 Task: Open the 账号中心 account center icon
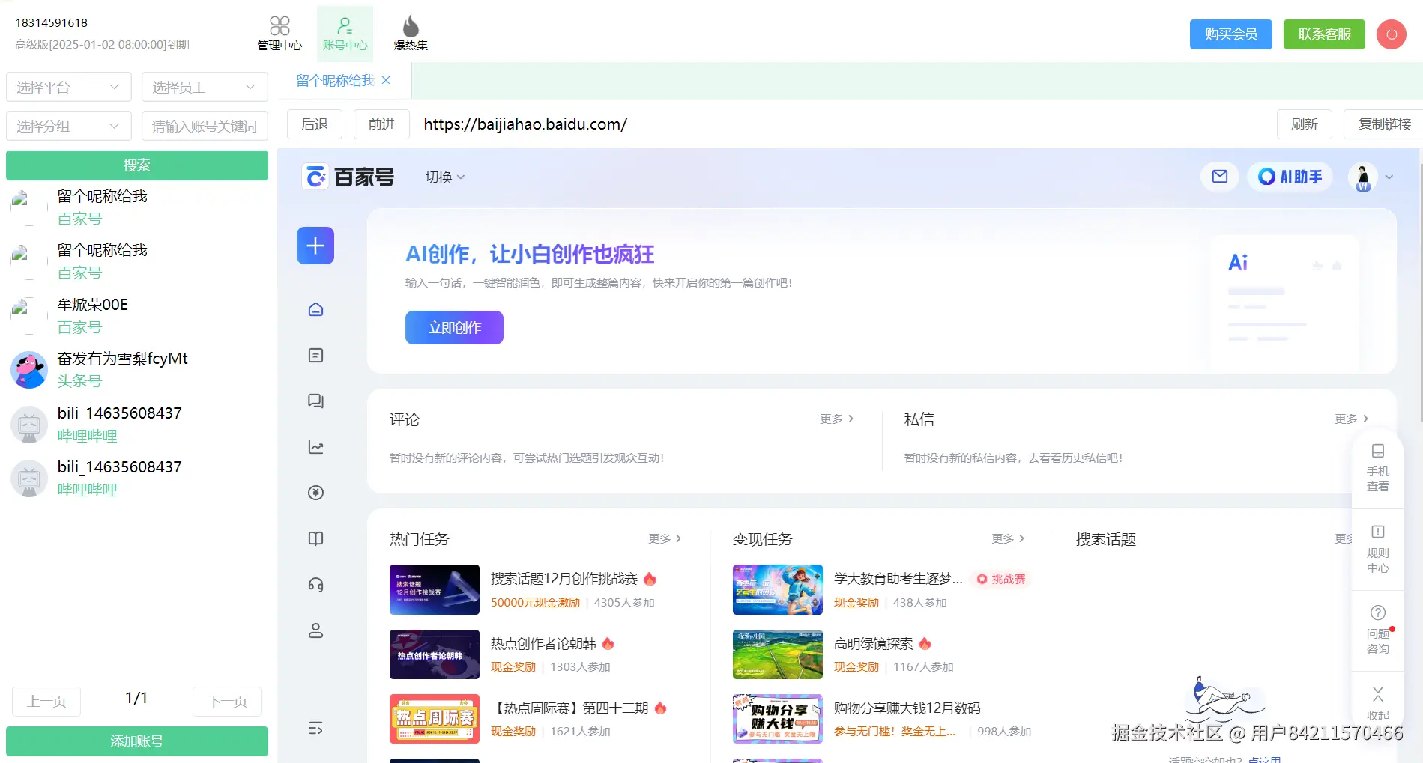(x=345, y=34)
